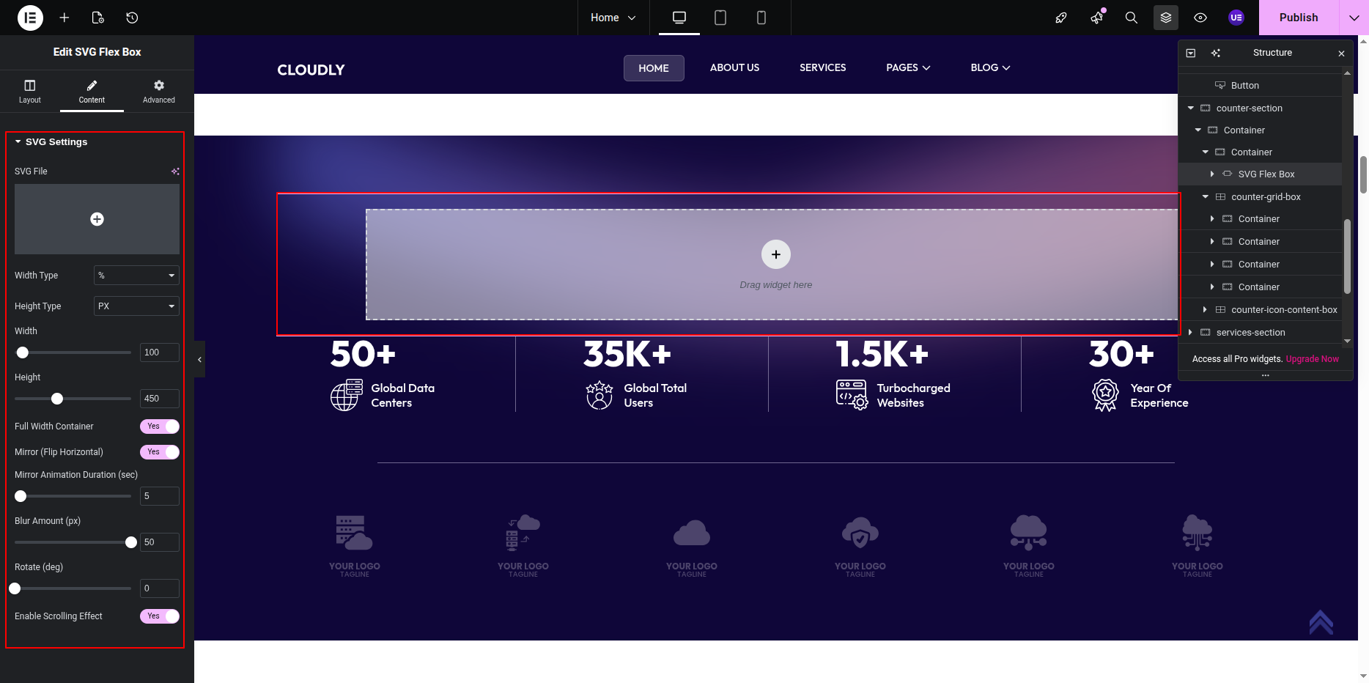Toggle the Structure layers icon

tap(1166, 18)
